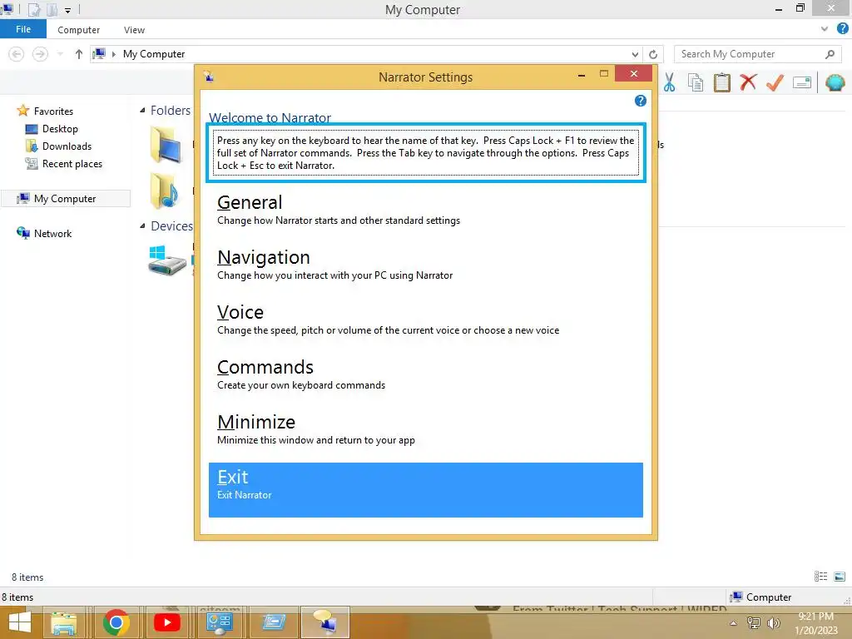Click the Cut scissors icon in the toolbar
Image resolution: width=852 pixels, height=639 pixels.
pyautogui.click(x=669, y=82)
